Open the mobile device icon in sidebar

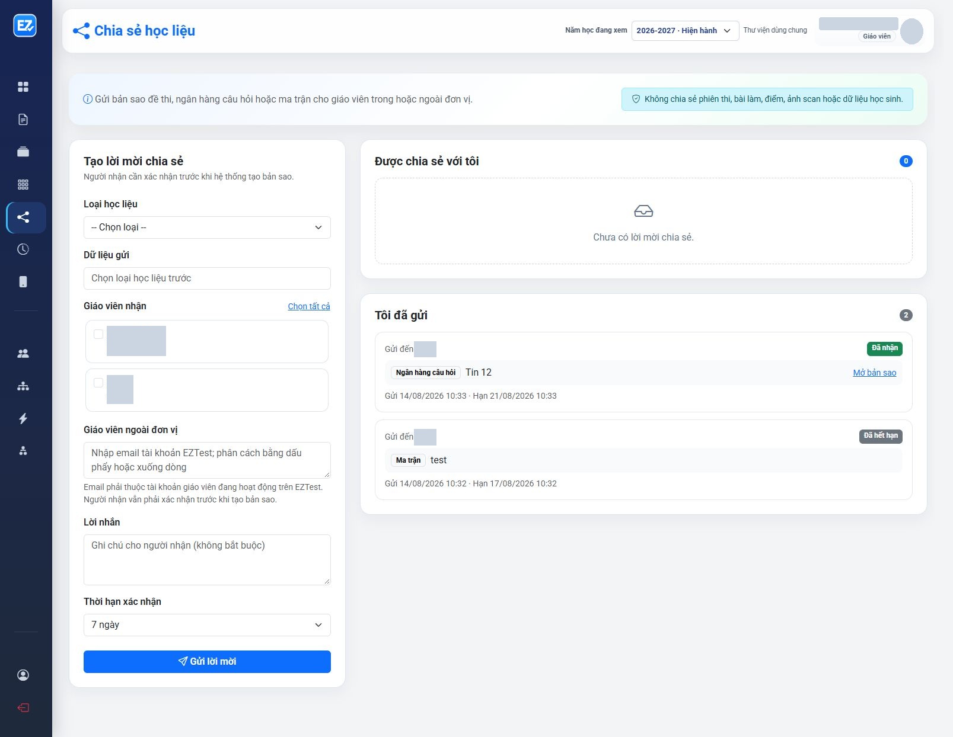click(x=23, y=282)
